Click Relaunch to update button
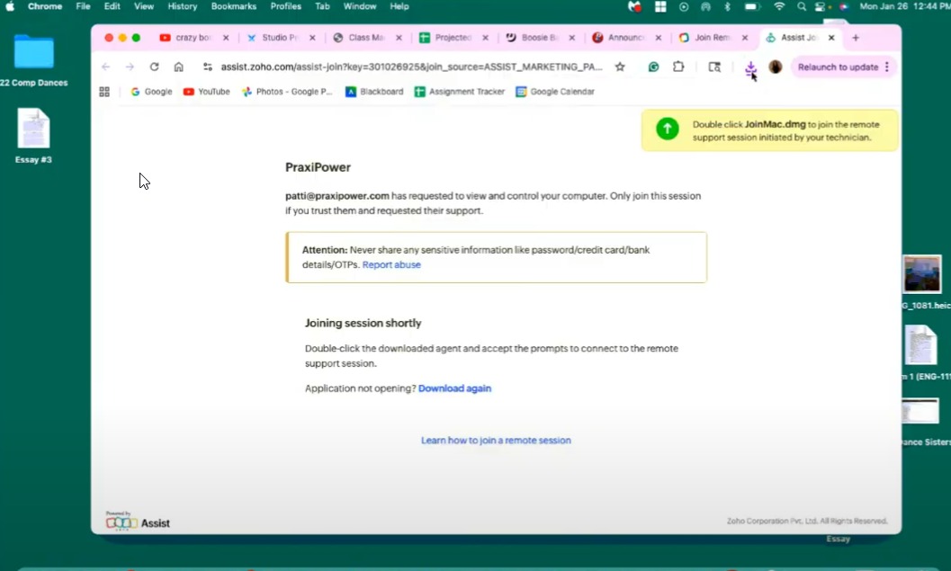The height and width of the screenshot is (571, 951). pos(838,67)
